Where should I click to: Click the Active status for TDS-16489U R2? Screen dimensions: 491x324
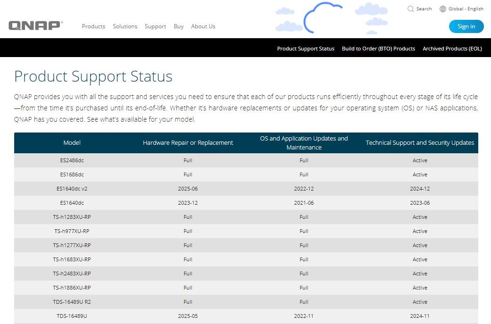[x=420, y=302]
